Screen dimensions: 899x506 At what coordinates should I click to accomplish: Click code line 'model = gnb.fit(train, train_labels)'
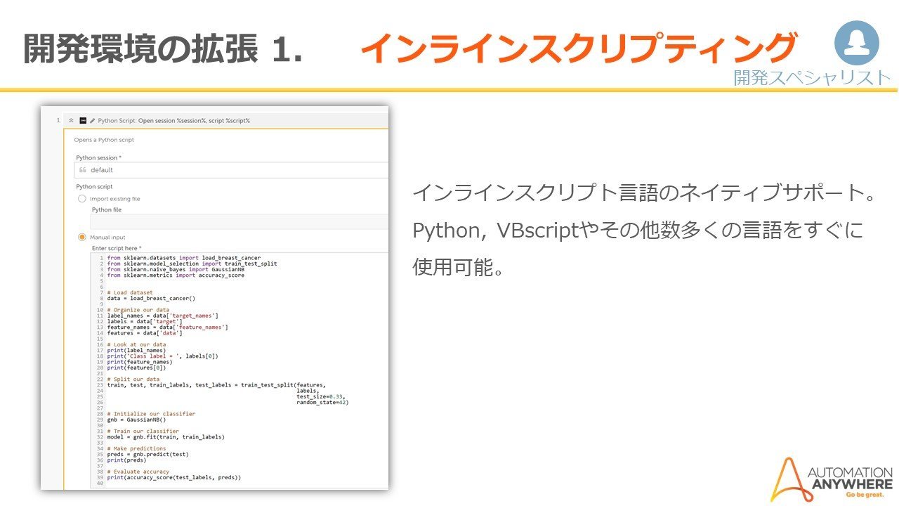(x=166, y=436)
